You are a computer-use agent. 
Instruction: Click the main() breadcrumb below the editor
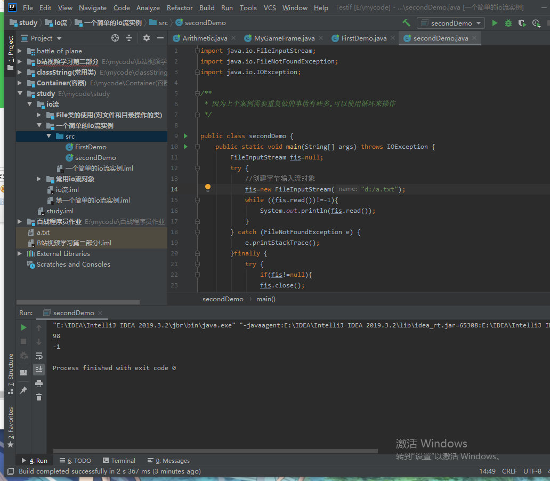(265, 299)
